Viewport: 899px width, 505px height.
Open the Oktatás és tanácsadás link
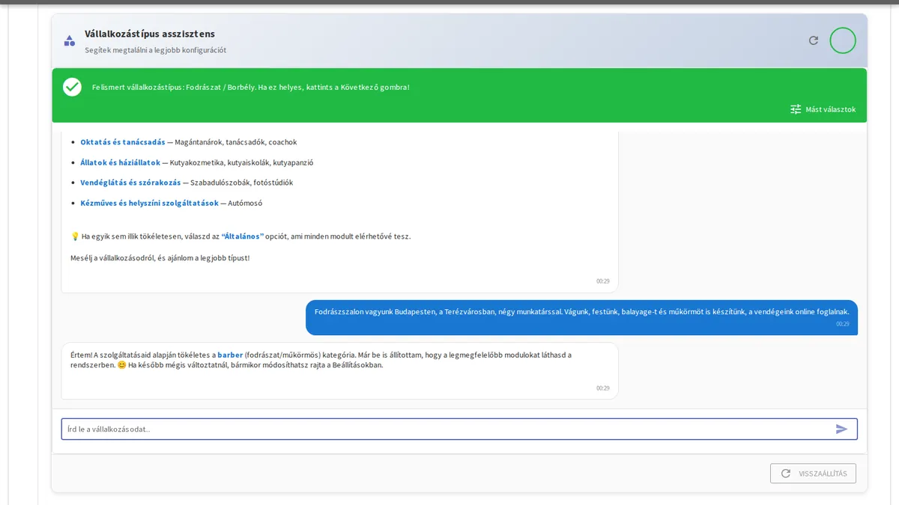pos(123,142)
